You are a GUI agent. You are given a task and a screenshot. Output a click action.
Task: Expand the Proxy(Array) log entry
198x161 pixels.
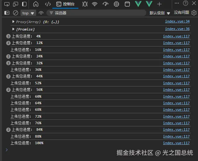(13, 22)
